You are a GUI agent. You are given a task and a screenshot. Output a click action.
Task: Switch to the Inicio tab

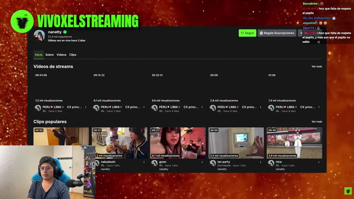pos(39,55)
